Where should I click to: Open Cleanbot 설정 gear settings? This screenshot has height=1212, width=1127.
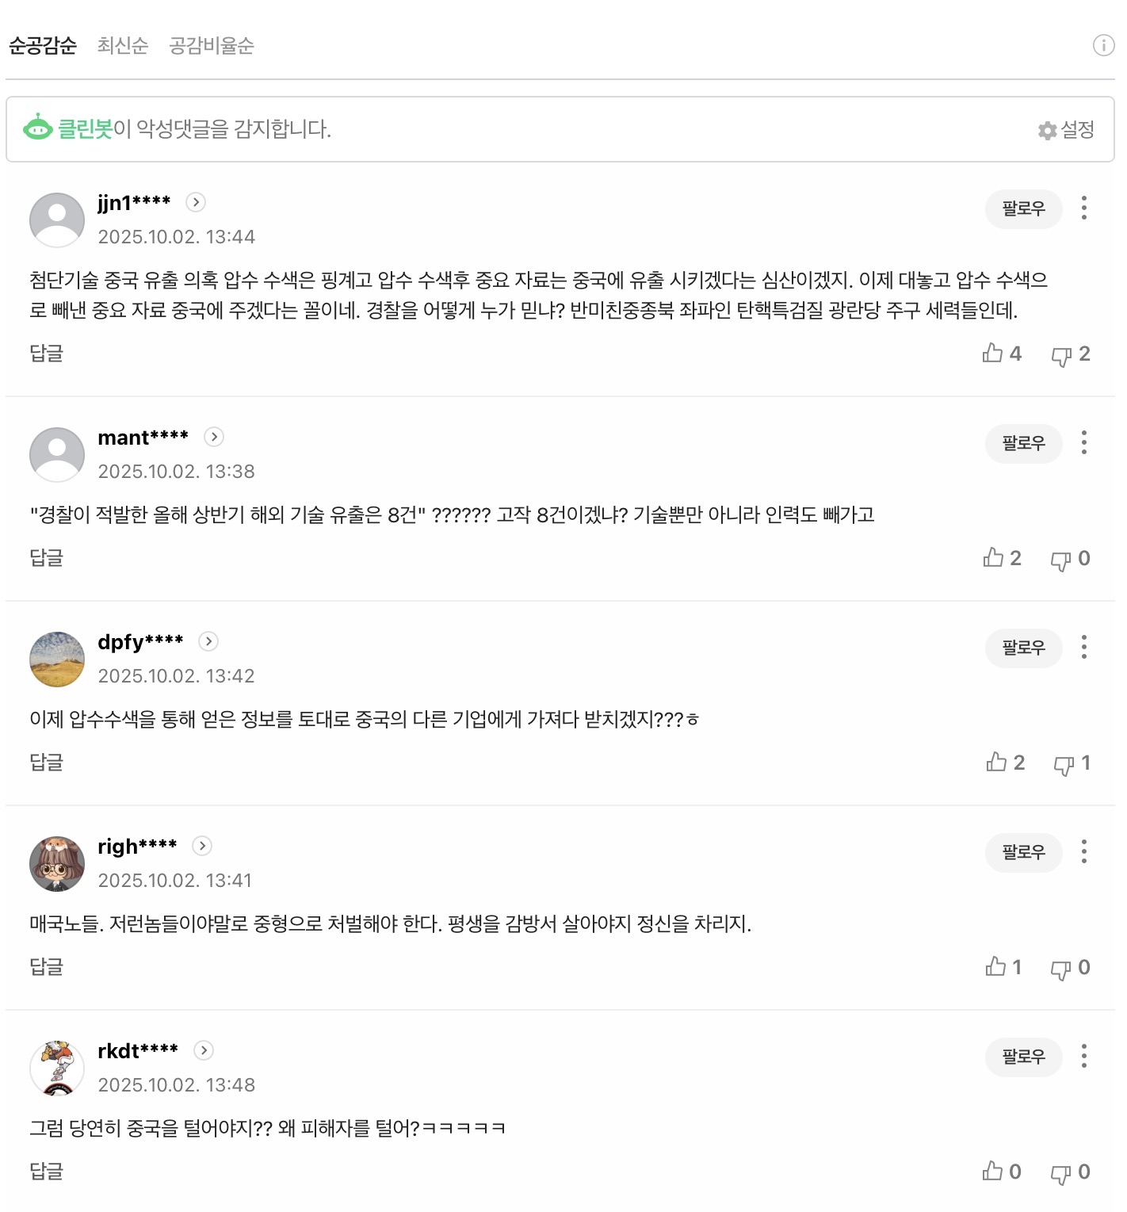[1067, 130]
